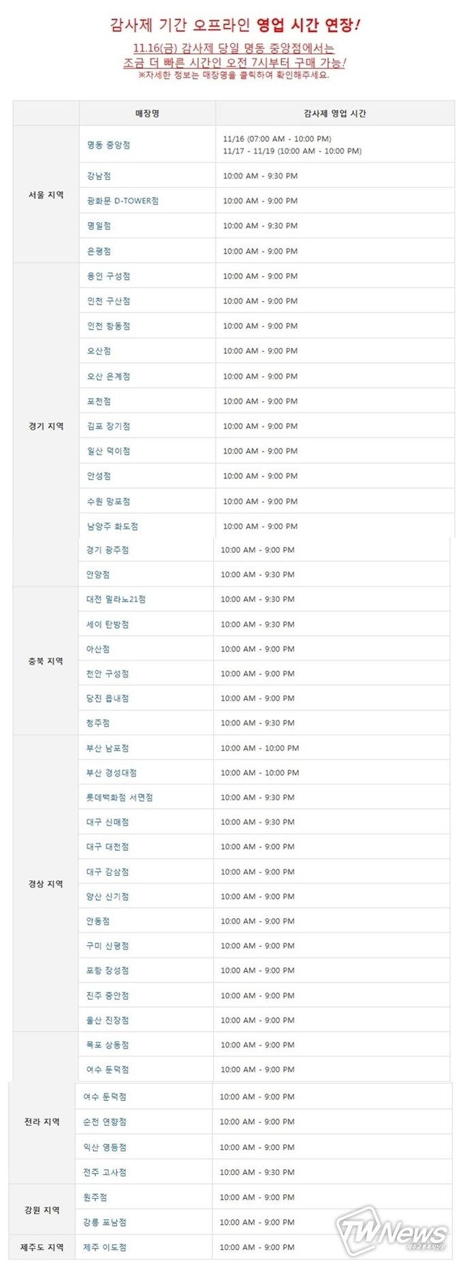Click the TWNews logo watermark
The image size is (463, 1267).
point(393,1231)
